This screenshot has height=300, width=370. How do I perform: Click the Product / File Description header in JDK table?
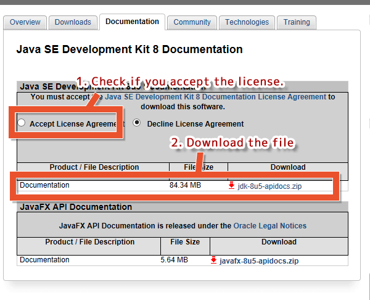(x=94, y=167)
